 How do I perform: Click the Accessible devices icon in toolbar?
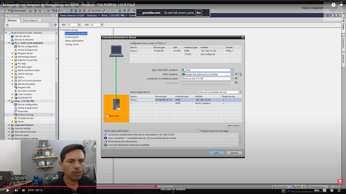click(120, 10)
